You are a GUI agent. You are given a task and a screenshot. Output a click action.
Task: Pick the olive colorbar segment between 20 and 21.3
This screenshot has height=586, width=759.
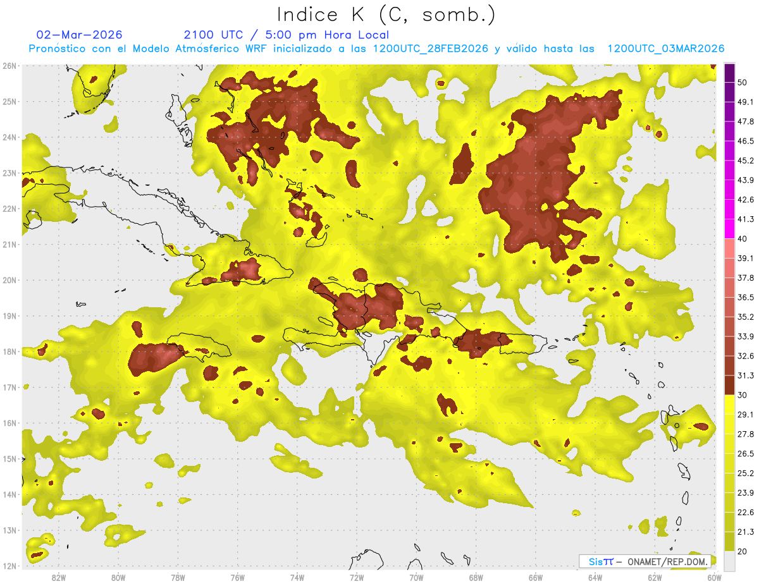click(x=729, y=541)
